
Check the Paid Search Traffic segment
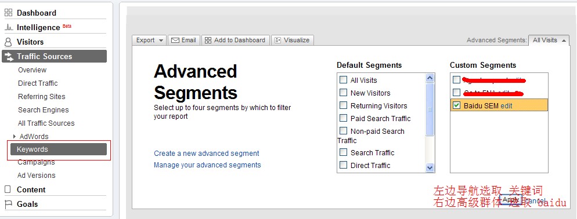pyautogui.click(x=343, y=118)
